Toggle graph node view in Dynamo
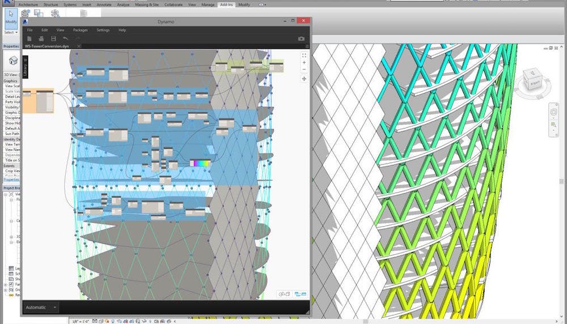This screenshot has height=324, width=567. pos(300,294)
